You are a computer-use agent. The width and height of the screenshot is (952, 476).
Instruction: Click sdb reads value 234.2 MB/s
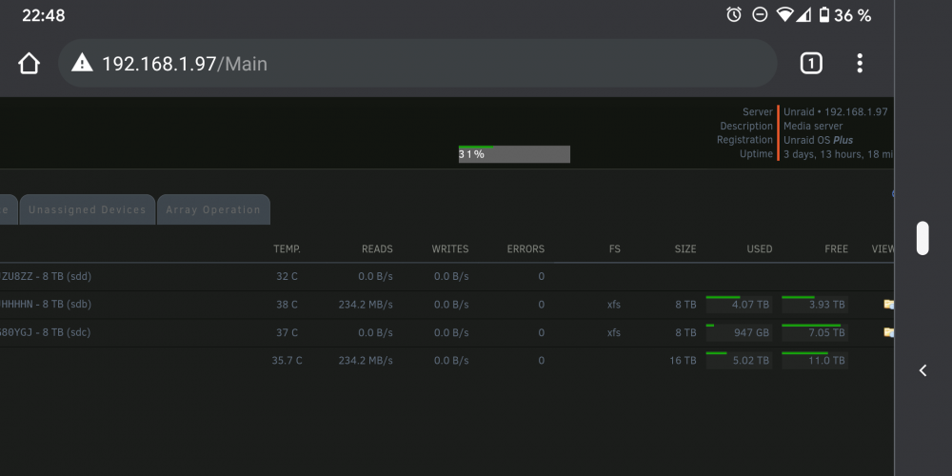click(366, 305)
